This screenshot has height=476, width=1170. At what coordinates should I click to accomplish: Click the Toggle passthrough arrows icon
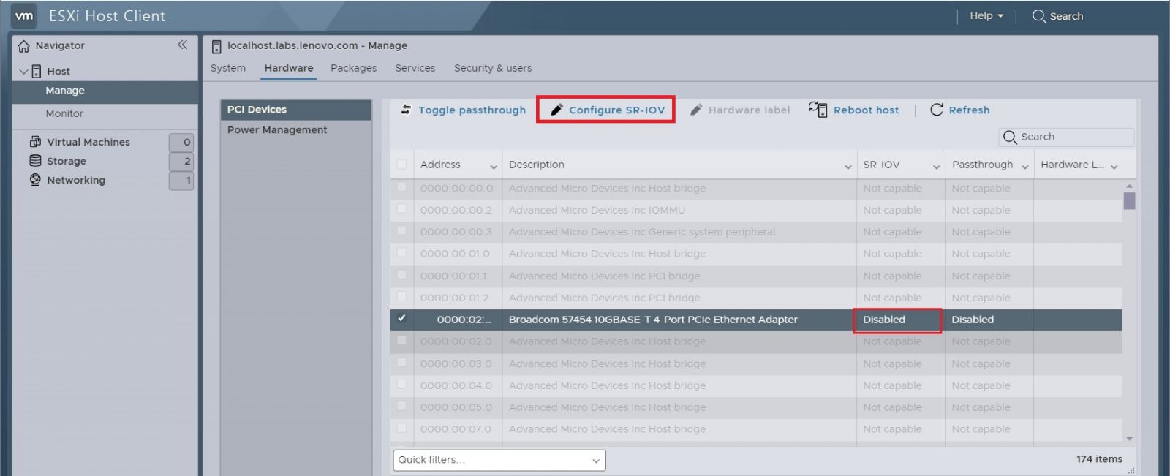tap(406, 110)
